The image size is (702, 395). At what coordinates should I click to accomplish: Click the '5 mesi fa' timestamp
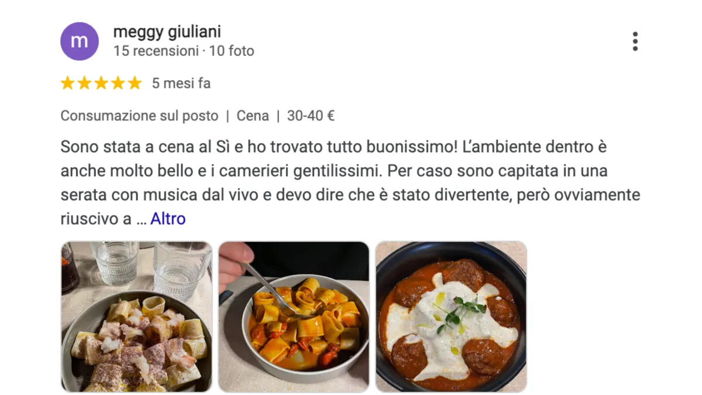tap(181, 84)
